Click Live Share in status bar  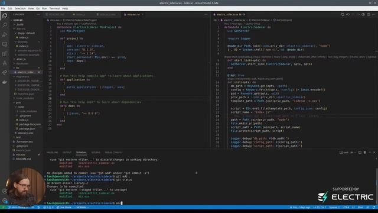coord(64,207)
